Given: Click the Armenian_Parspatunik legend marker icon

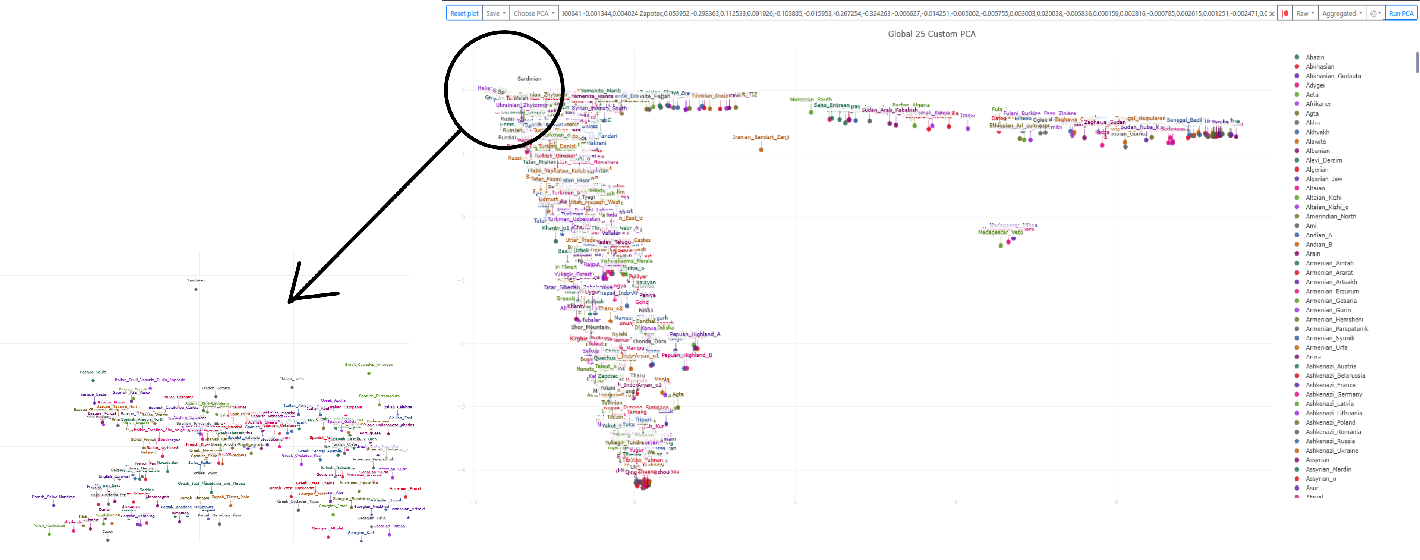Looking at the screenshot, I should click(x=1297, y=329).
